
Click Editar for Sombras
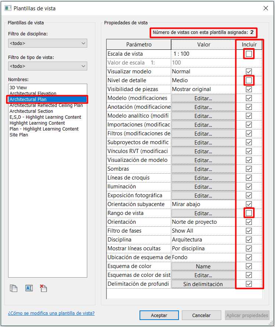click(203, 169)
